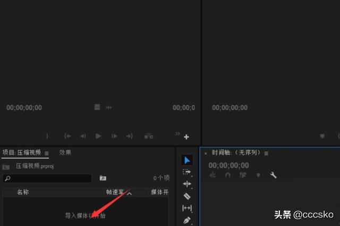Viewport: 340px width, 226px height.
Task: Open timeline display settings wrench
Action: [274, 175]
